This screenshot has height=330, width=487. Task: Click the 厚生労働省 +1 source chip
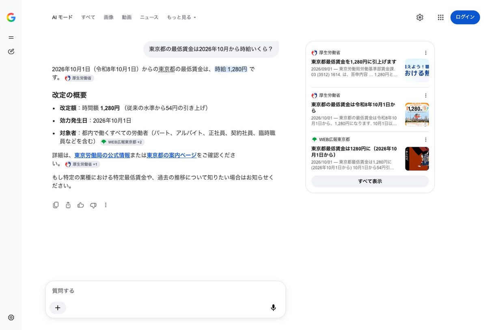point(82,164)
